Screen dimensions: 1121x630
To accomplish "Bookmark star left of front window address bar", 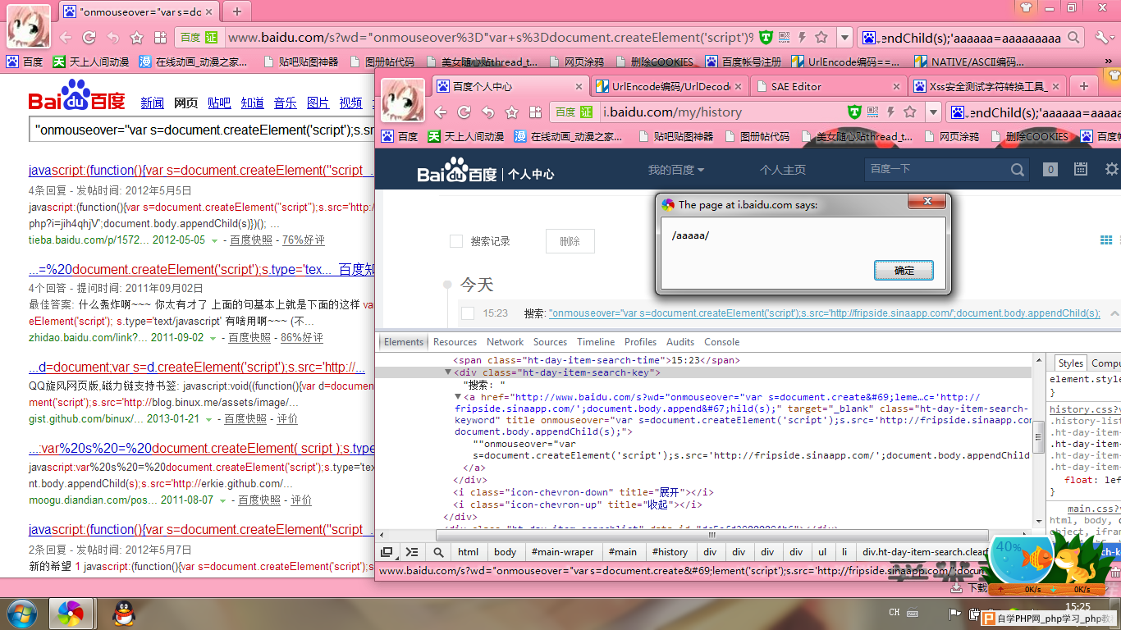I will tap(512, 112).
